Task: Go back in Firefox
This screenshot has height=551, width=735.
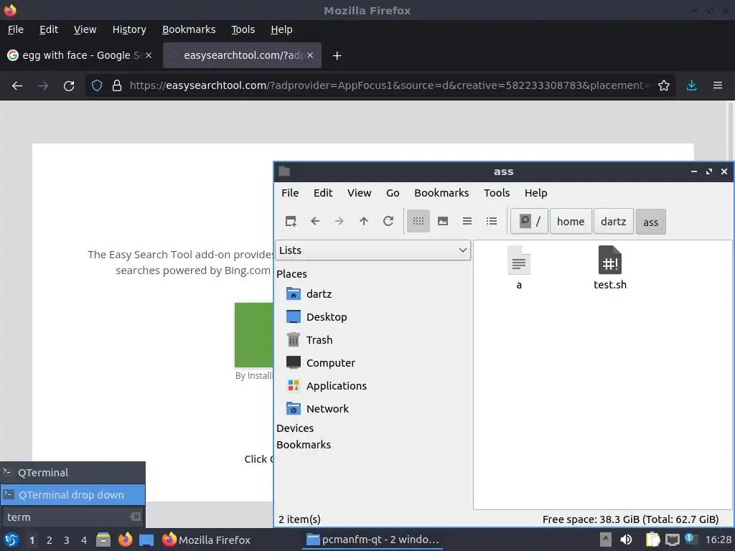Action: 17,86
